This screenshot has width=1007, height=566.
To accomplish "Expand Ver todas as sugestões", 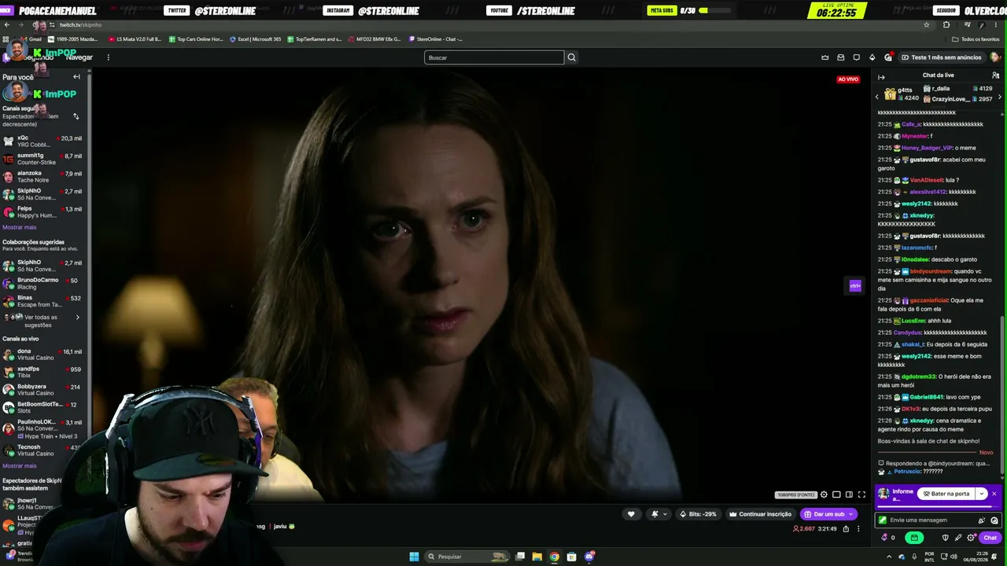I will pos(44,321).
